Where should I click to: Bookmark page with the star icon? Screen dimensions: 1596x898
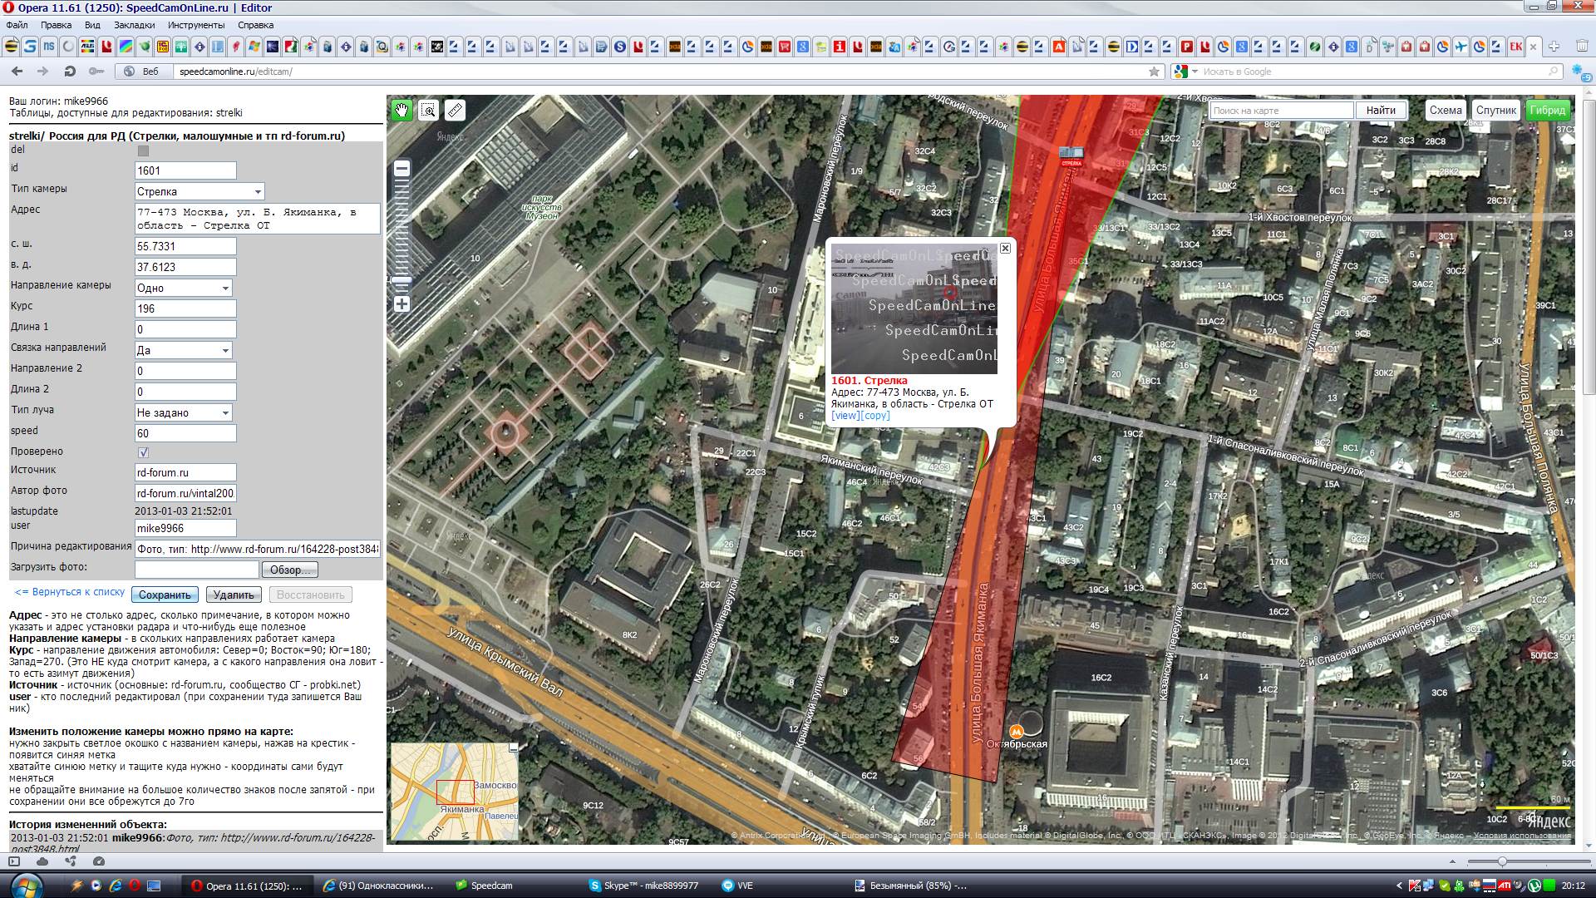pos(1154,72)
